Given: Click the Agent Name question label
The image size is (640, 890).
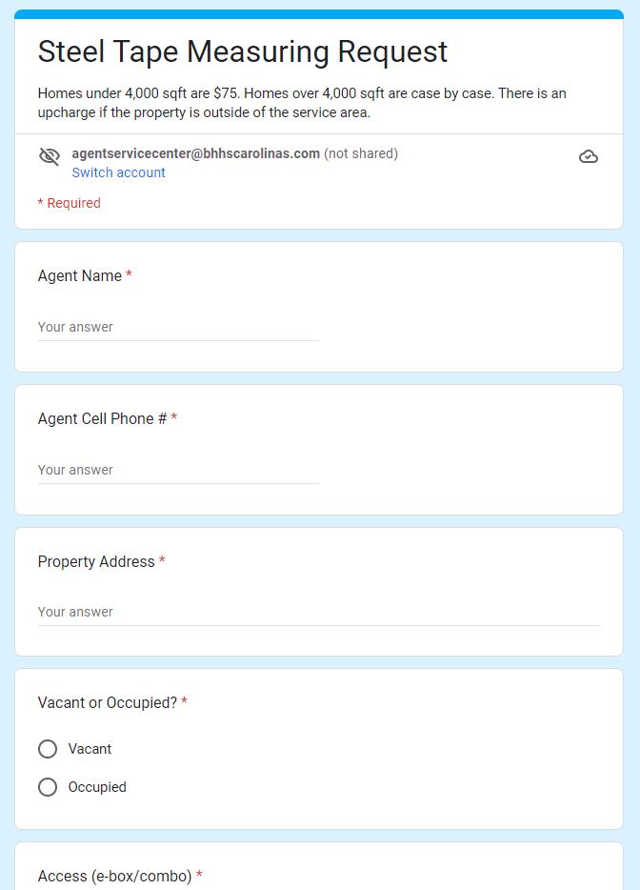Looking at the screenshot, I should pyautogui.click(x=80, y=275).
